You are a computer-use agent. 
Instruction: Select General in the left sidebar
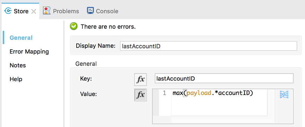coord(21,38)
